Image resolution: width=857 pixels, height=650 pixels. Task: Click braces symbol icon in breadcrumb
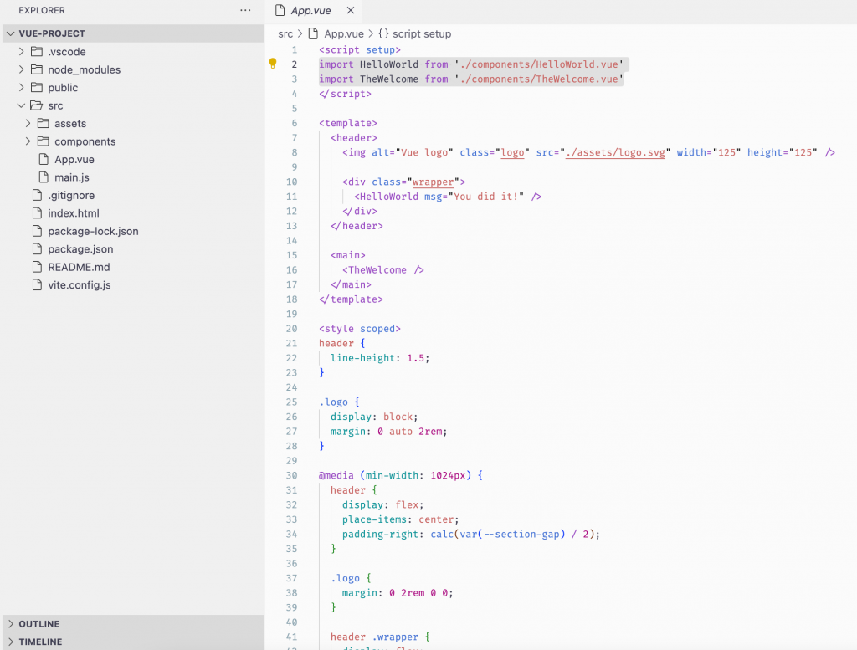[383, 33]
